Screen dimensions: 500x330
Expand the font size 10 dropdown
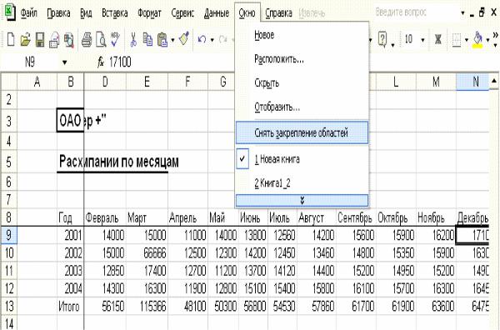422,40
